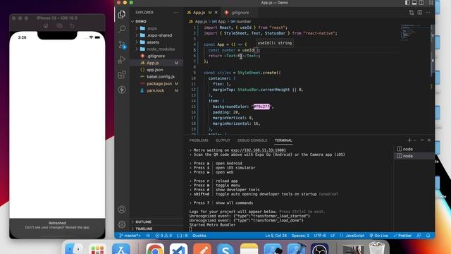Open .gitignore in the explorer
The image size is (451, 254).
point(156,56)
